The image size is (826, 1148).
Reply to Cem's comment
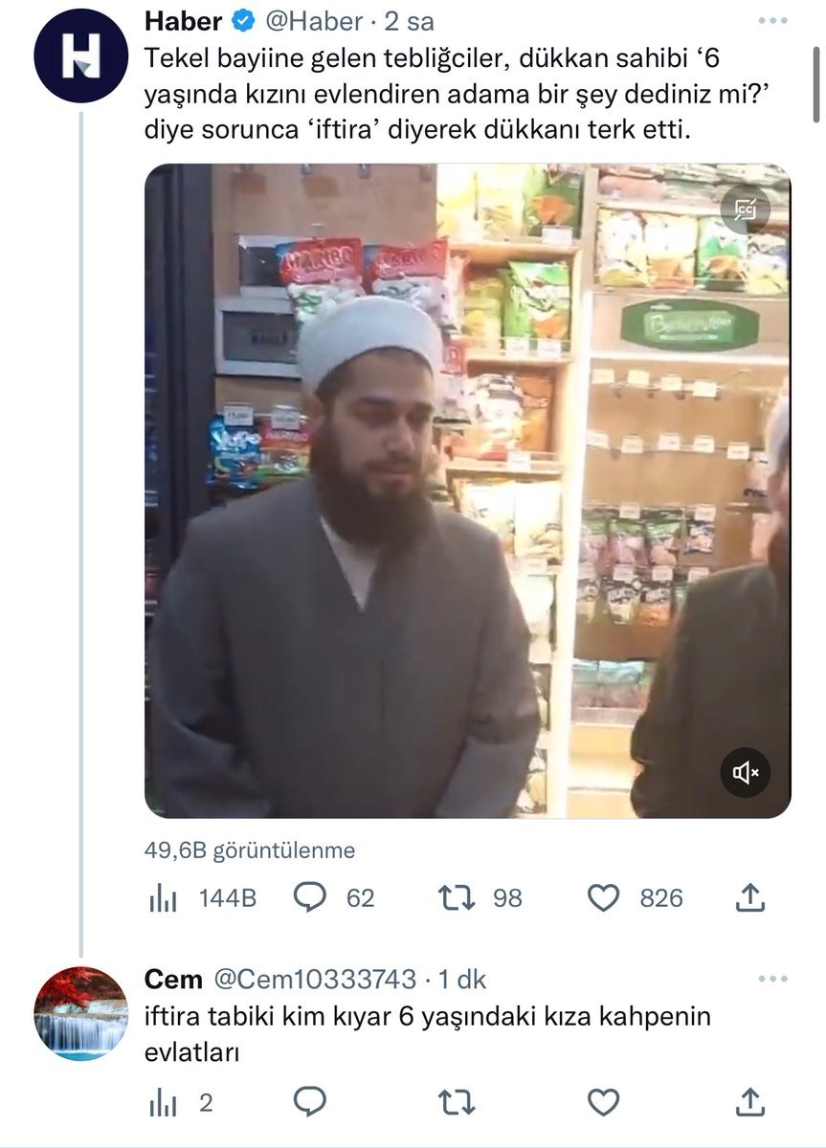pos(309,1102)
